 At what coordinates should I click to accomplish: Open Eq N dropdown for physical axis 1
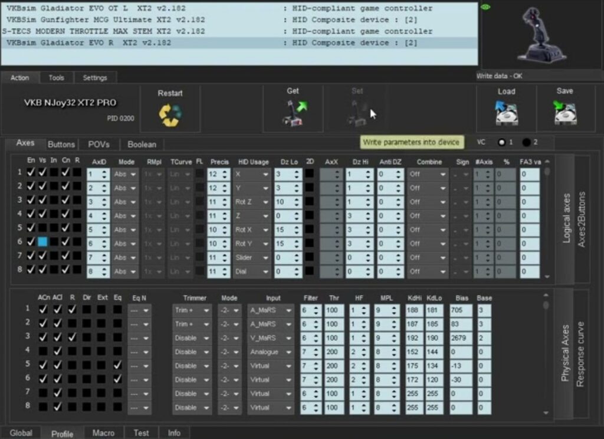pos(139,310)
